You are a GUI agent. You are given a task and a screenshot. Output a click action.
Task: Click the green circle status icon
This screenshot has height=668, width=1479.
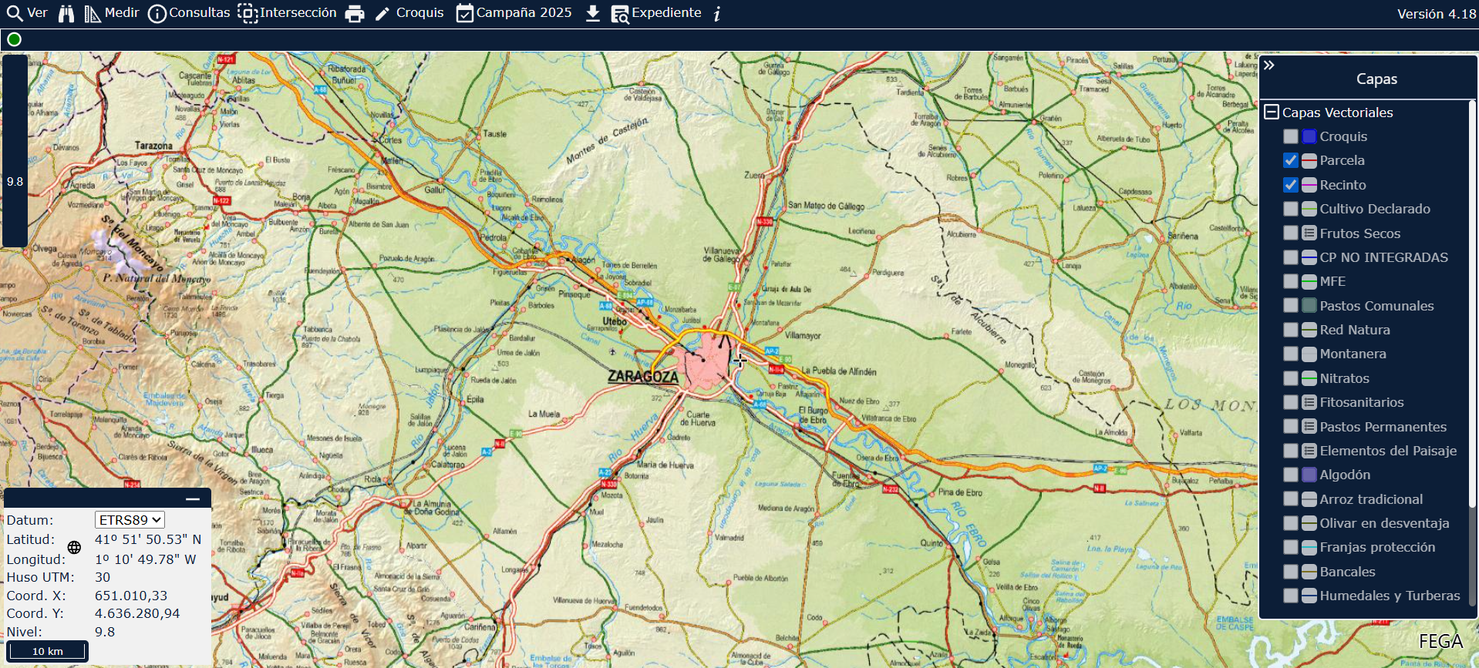tap(14, 39)
